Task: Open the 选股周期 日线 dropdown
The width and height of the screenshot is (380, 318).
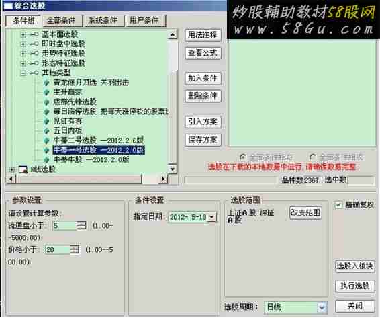Action: pyautogui.click(x=322, y=307)
